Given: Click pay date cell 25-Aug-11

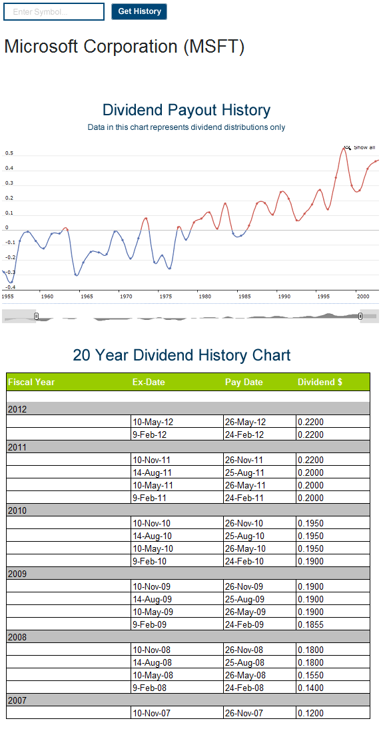Looking at the screenshot, I should point(259,472).
